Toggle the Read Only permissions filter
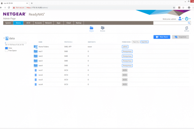 (136, 42)
